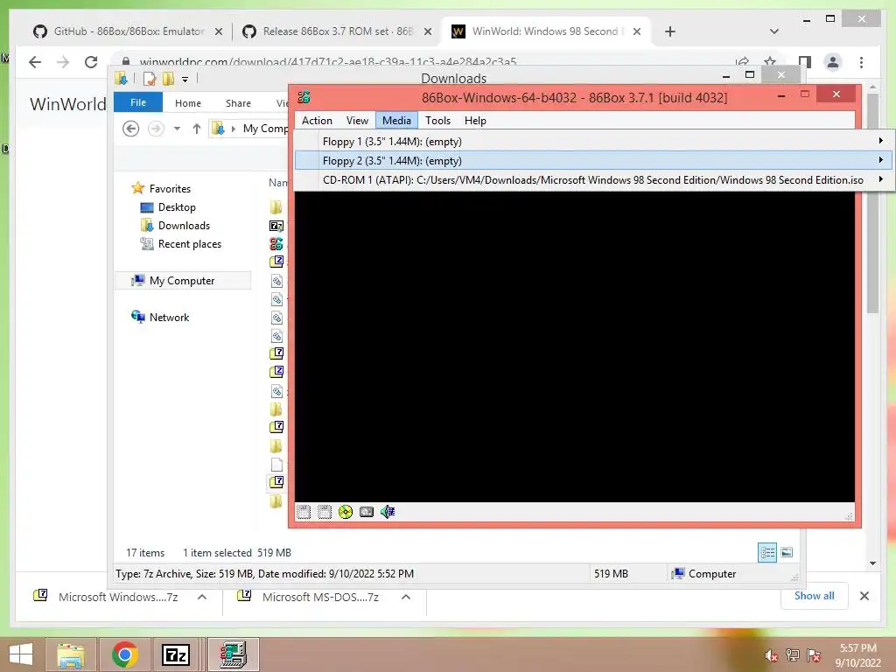Open File Explorer from the taskbar
Viewport: 896px width, 672px height.
click(x=71, y=654)
